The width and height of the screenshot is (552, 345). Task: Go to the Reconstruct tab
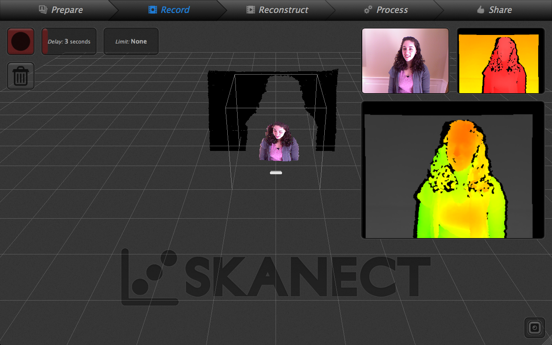coord(277,10)
